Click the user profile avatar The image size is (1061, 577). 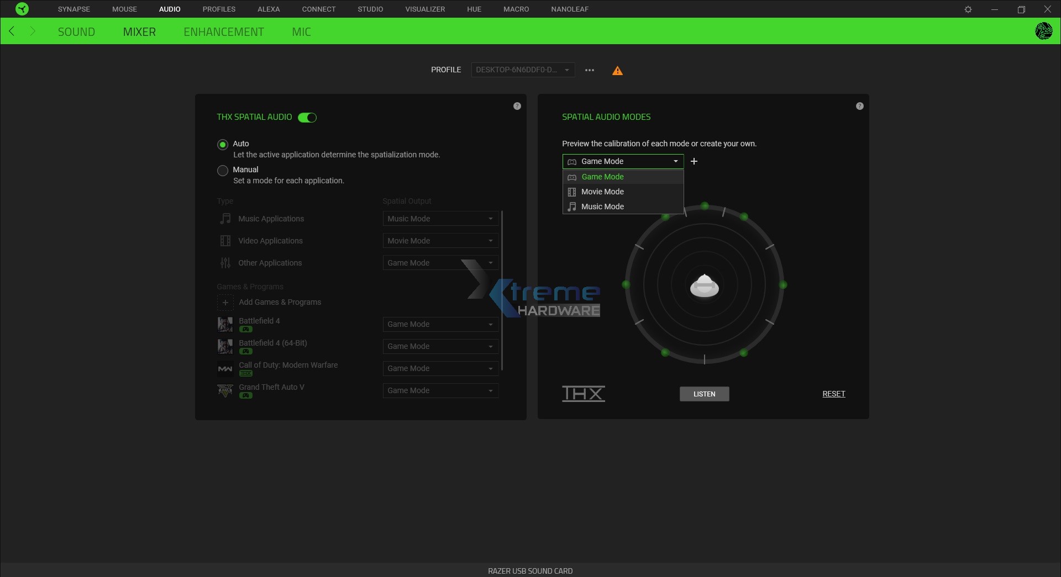(x=1044, y=31)
